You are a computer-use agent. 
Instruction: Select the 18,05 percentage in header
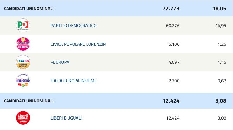(219, 9)
